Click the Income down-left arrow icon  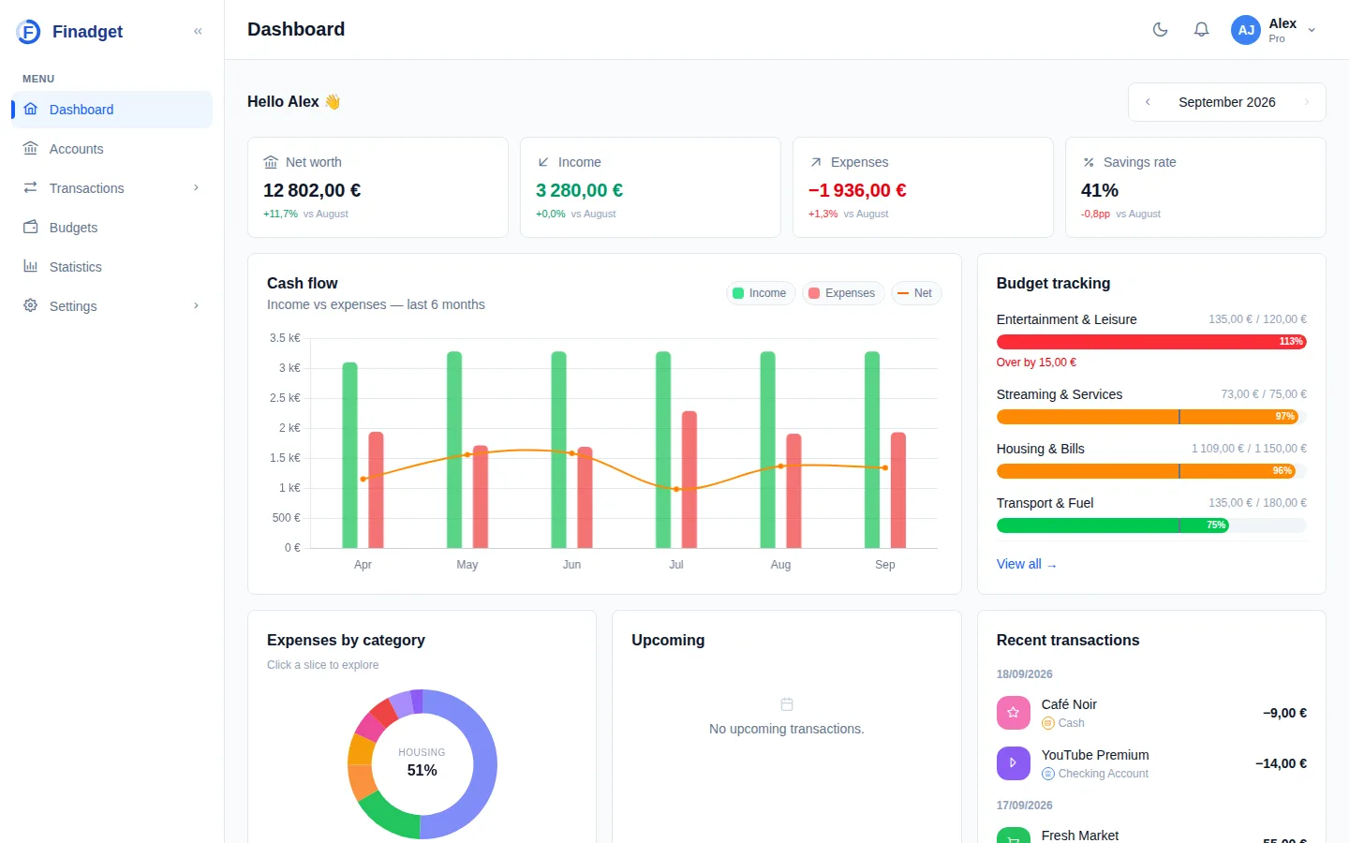(x=543, y=162)
